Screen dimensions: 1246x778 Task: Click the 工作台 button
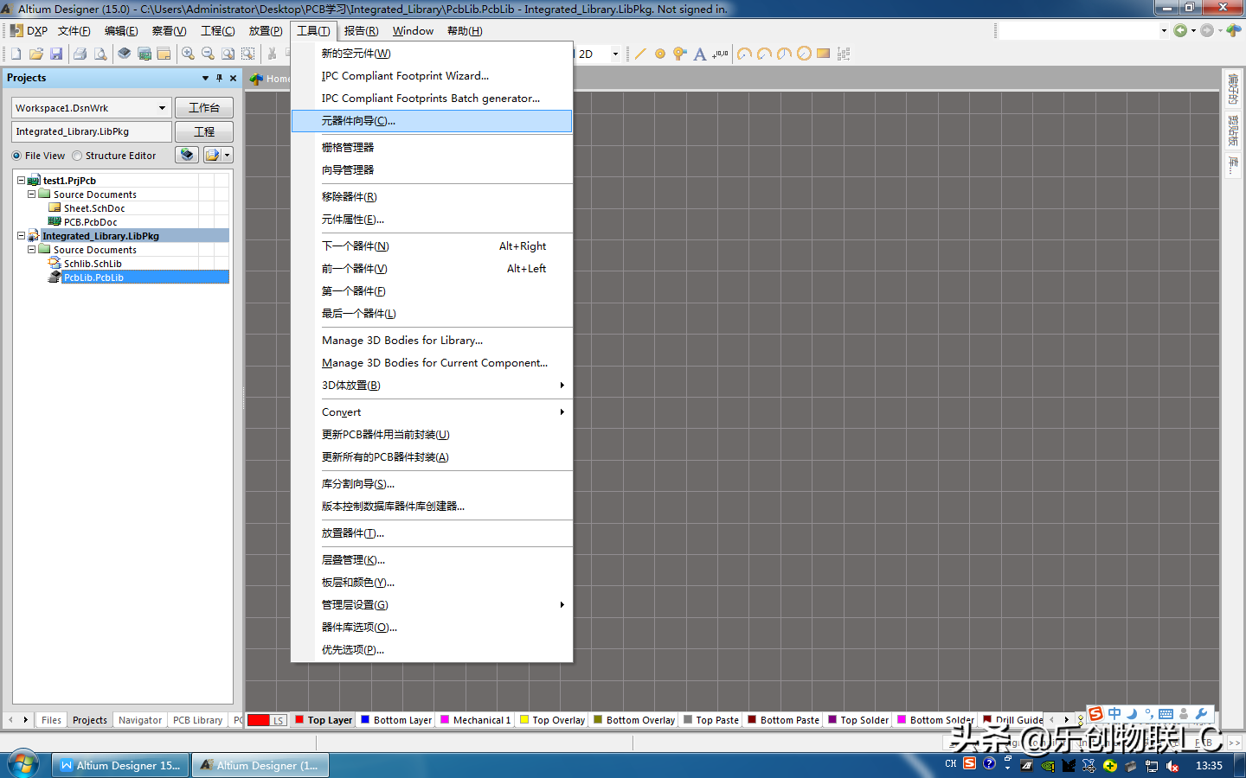[x=204, y=108]
